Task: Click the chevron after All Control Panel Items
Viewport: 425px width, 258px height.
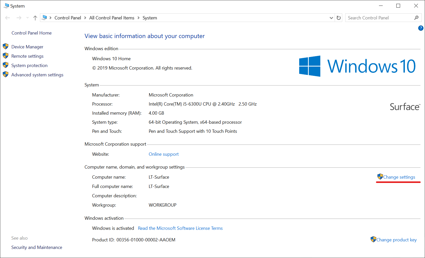Action: (x=138, y=18)
